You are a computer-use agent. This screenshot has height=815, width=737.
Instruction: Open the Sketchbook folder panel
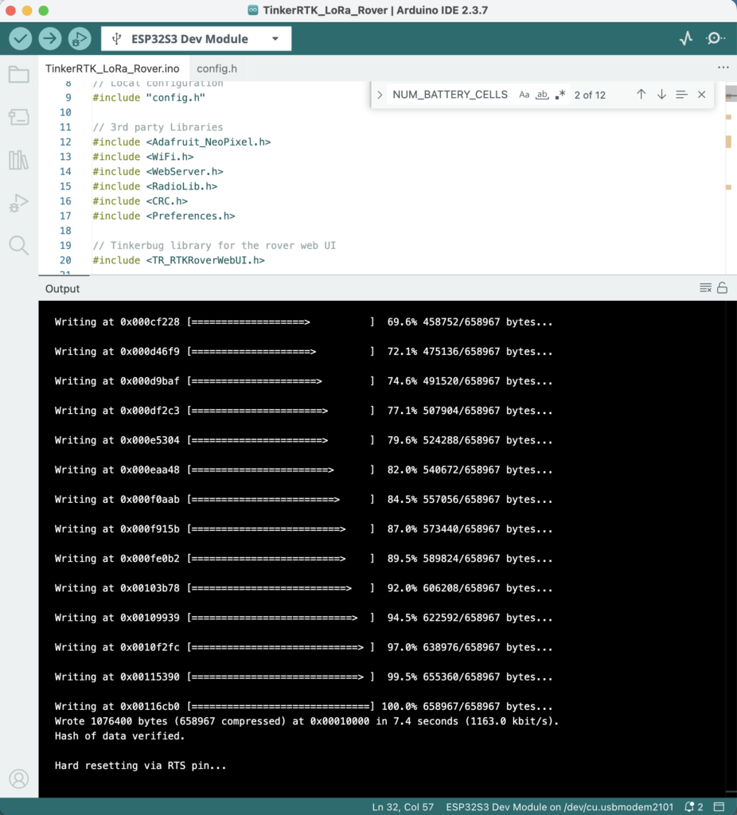tap(18, 75)
